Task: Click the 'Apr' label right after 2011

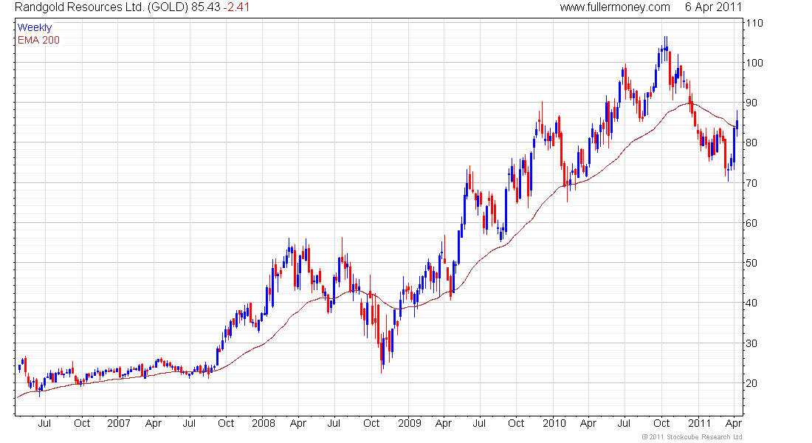Action: point(734,423)
